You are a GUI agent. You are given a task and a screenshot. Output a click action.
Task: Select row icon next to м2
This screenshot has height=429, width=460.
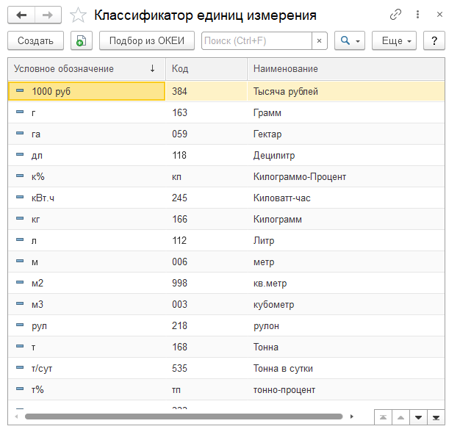[x=20, y=282]
